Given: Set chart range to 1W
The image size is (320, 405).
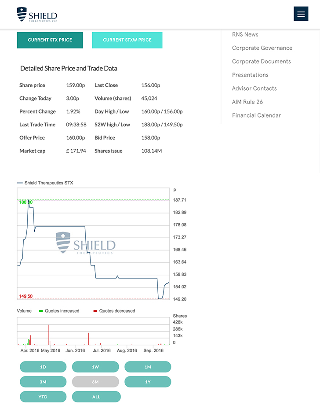Looking at the screenshot, I should (x=95, y=367).
